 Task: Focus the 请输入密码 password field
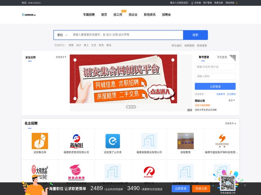(x=215, y=76)
